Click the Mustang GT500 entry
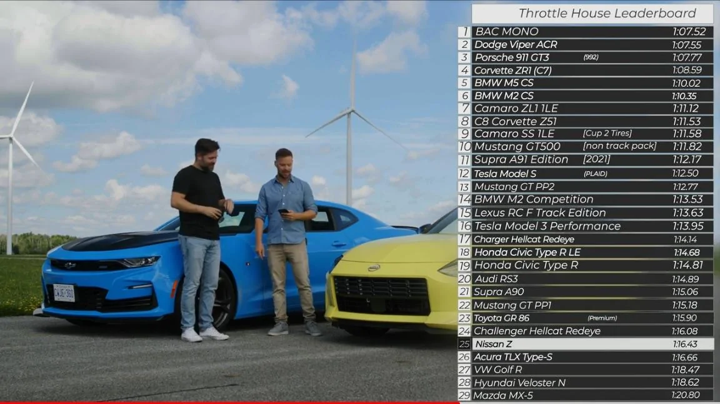Viewport: 720px width, 404px height. pos(592,146)
